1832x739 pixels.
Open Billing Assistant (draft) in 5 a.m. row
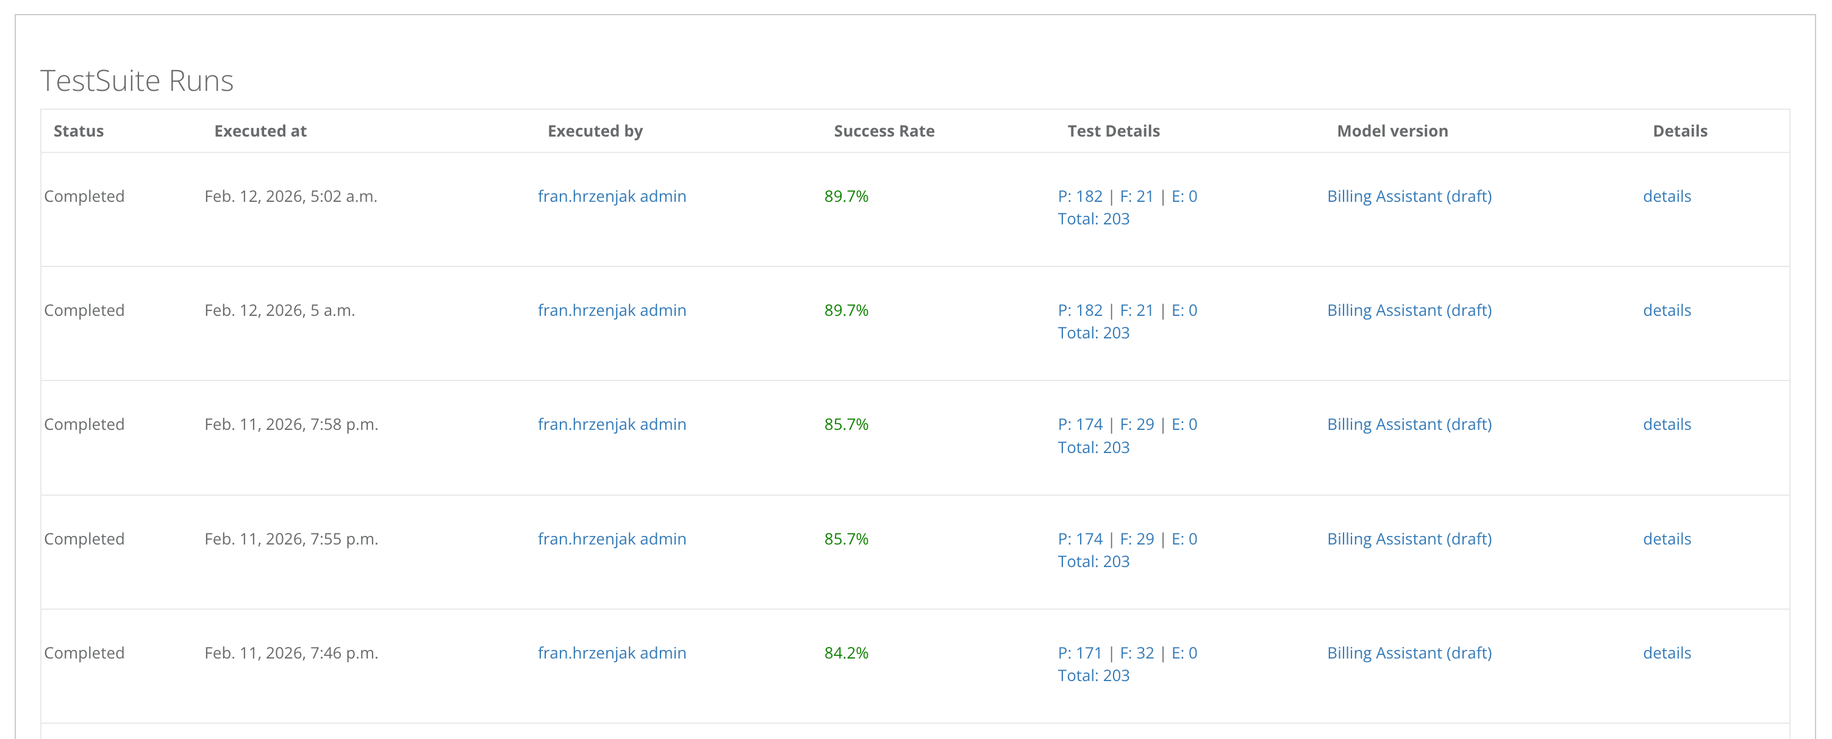point(1409,310)
